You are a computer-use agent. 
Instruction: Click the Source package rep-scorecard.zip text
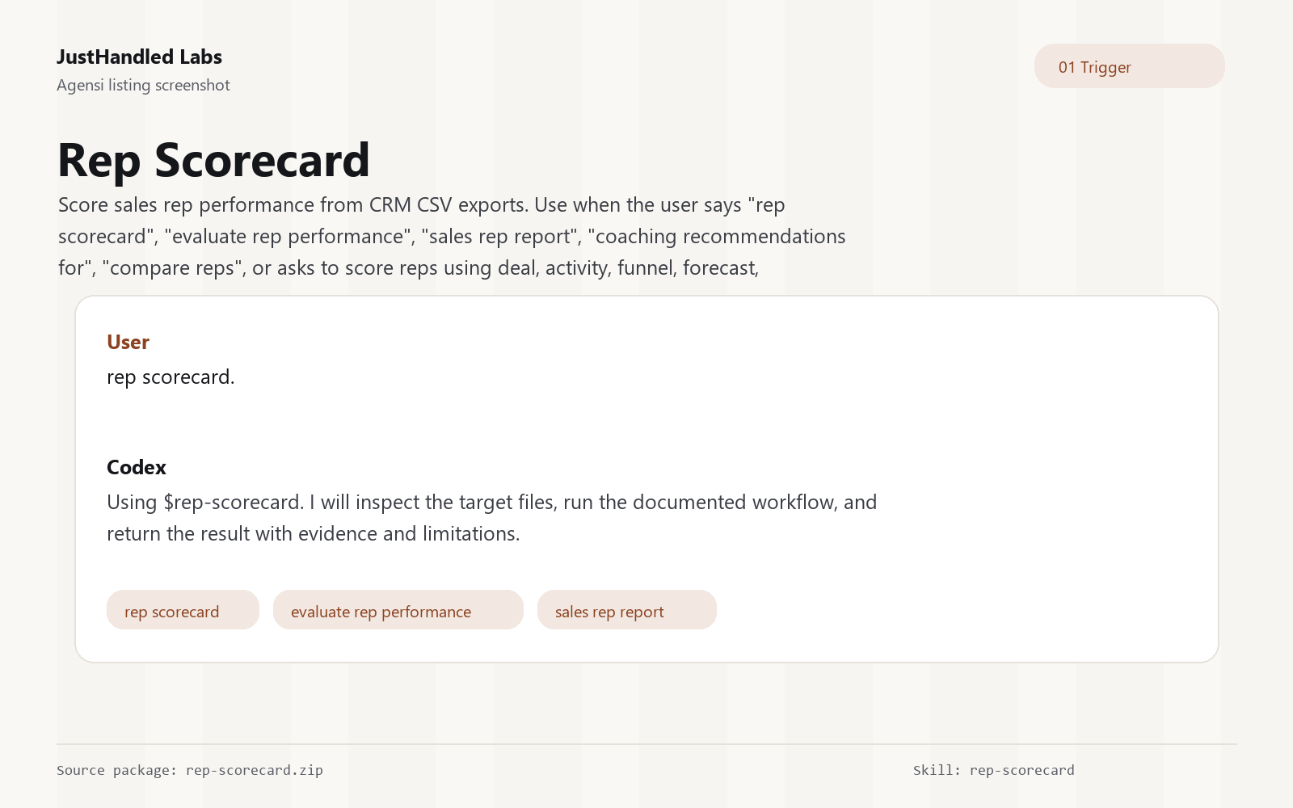(x=190, y=770)
